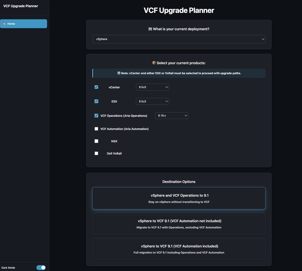This screenshot has height=271, width=302.
Task: Click the Dark Mode label text
Action: pyautogui.click(x=8, y=268)
